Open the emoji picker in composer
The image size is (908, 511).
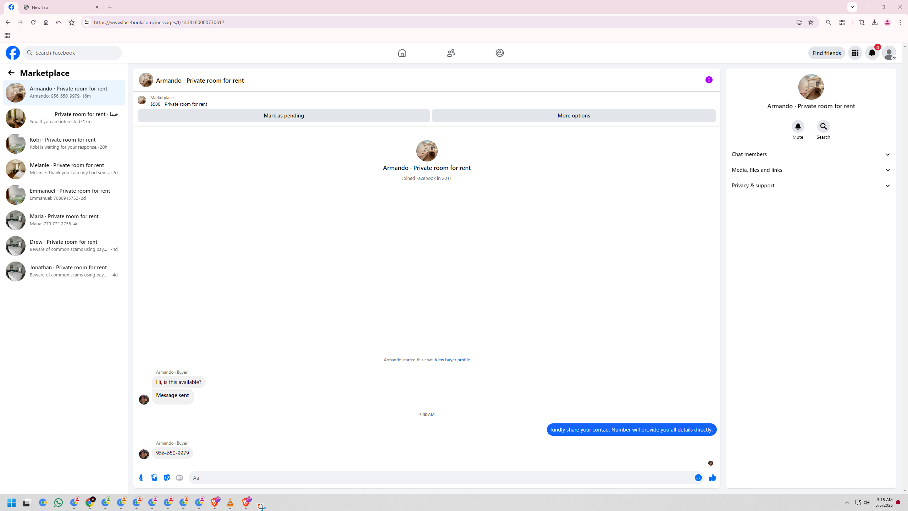click(698, 478)
